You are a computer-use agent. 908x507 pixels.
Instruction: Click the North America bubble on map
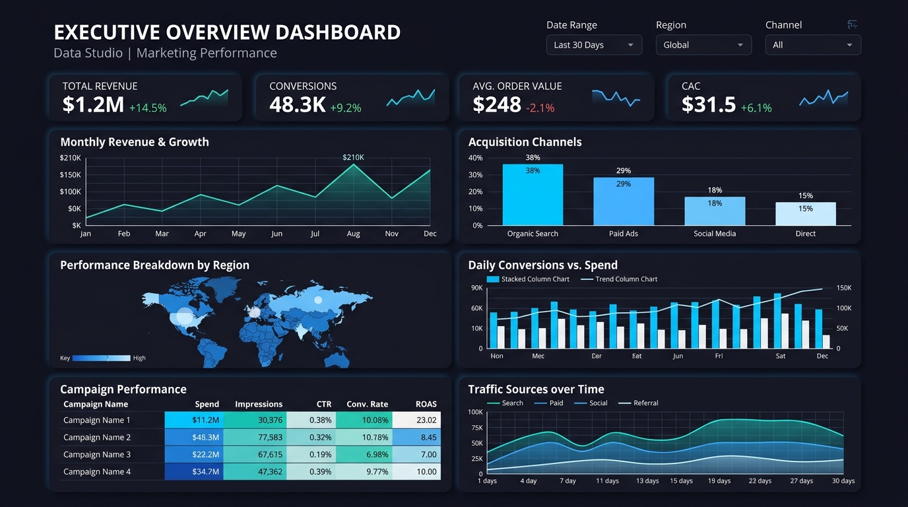(x=184, y=316)
